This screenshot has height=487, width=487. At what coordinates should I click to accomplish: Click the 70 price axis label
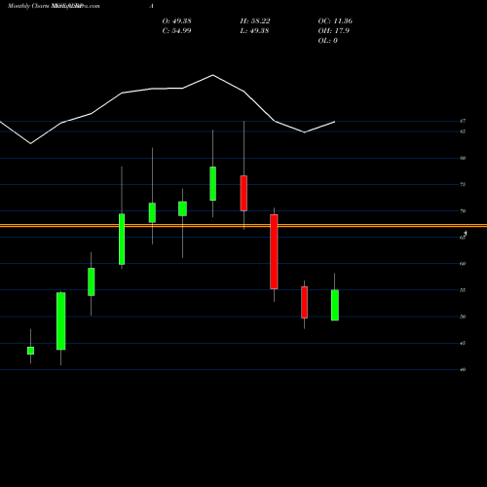tap(463, 211)
